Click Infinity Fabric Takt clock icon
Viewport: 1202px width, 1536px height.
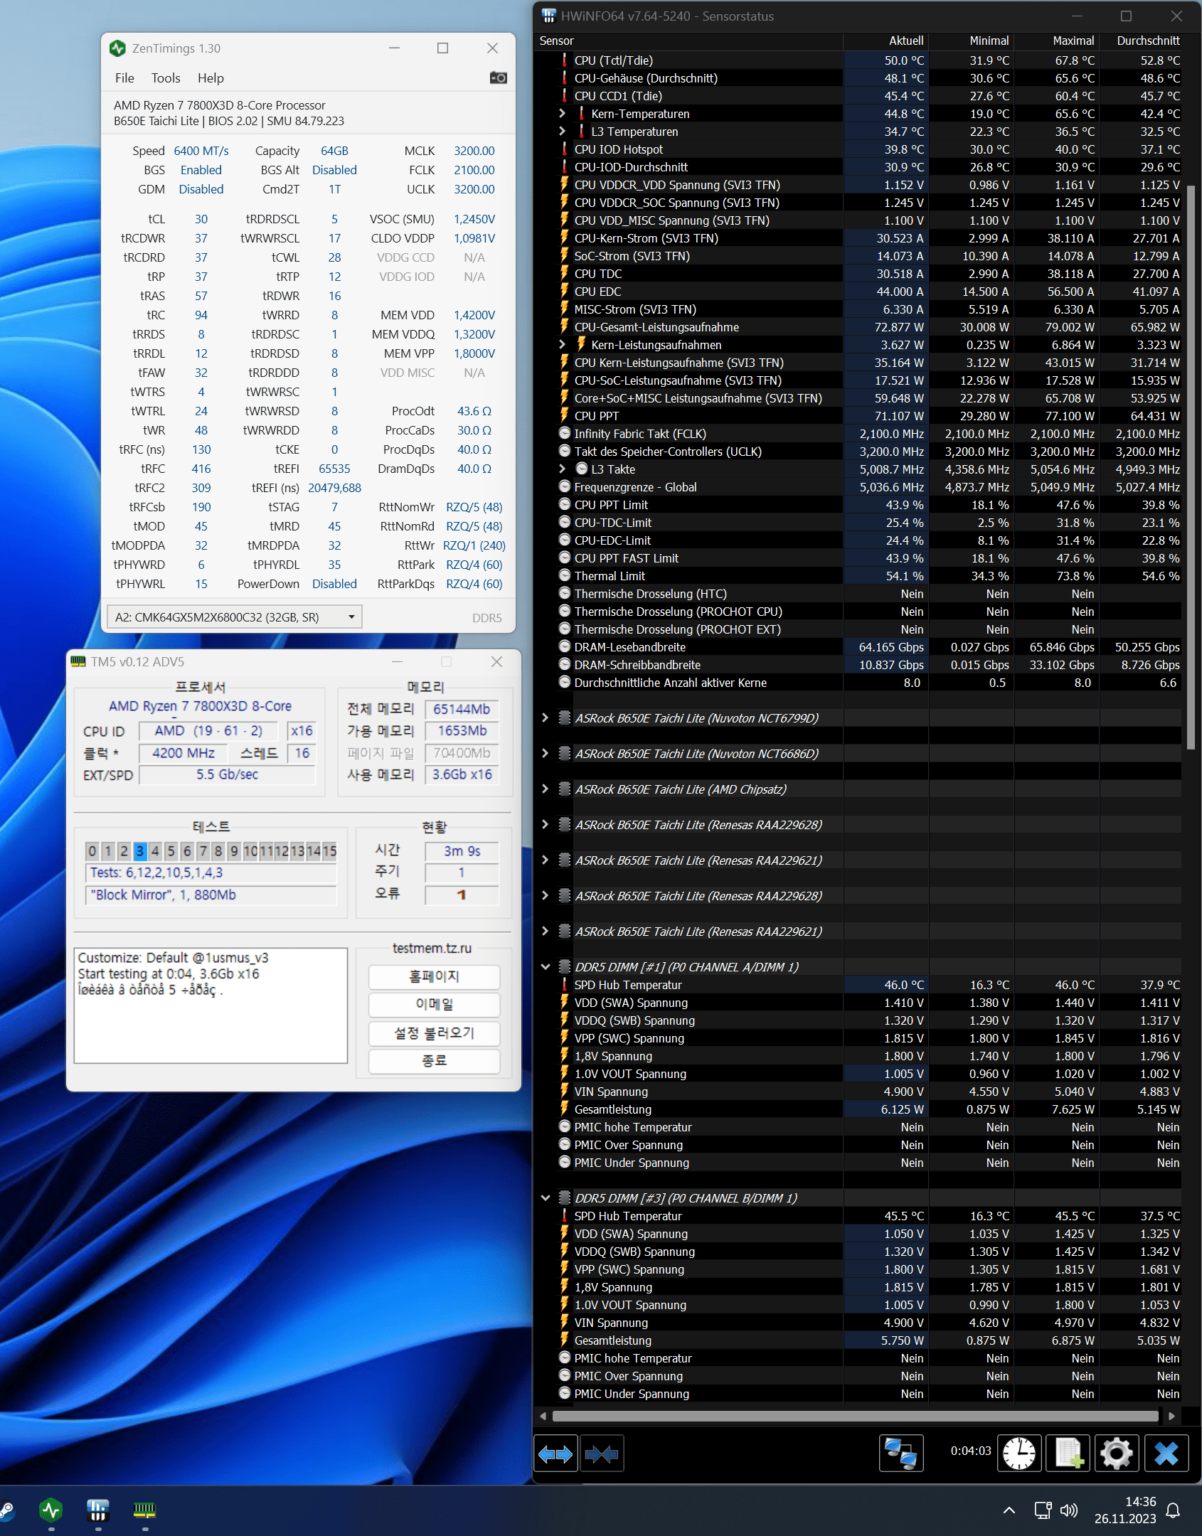click(565, 433)
